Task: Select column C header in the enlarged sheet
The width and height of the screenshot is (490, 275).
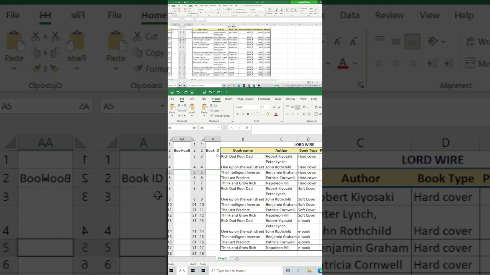Action: 281,139
